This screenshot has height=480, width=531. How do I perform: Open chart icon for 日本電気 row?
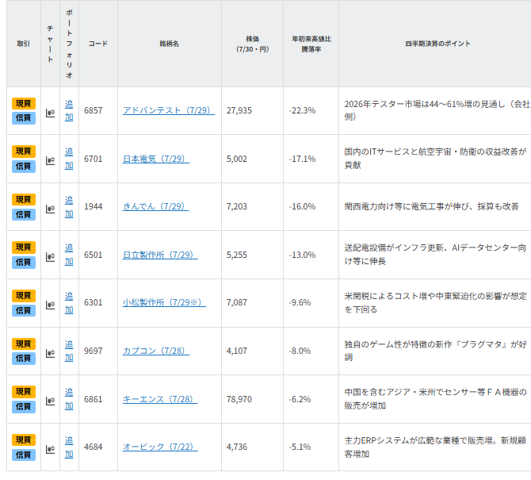pyautogui.click(x=50, y=160)
